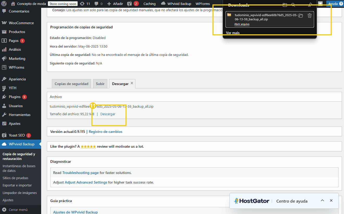Open YITH in the sidebar

(x=21, y=88)
